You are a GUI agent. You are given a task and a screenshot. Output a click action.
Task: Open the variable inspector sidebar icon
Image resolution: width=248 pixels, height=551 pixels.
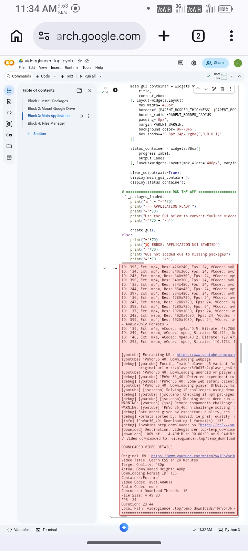(x=9, y=124)
